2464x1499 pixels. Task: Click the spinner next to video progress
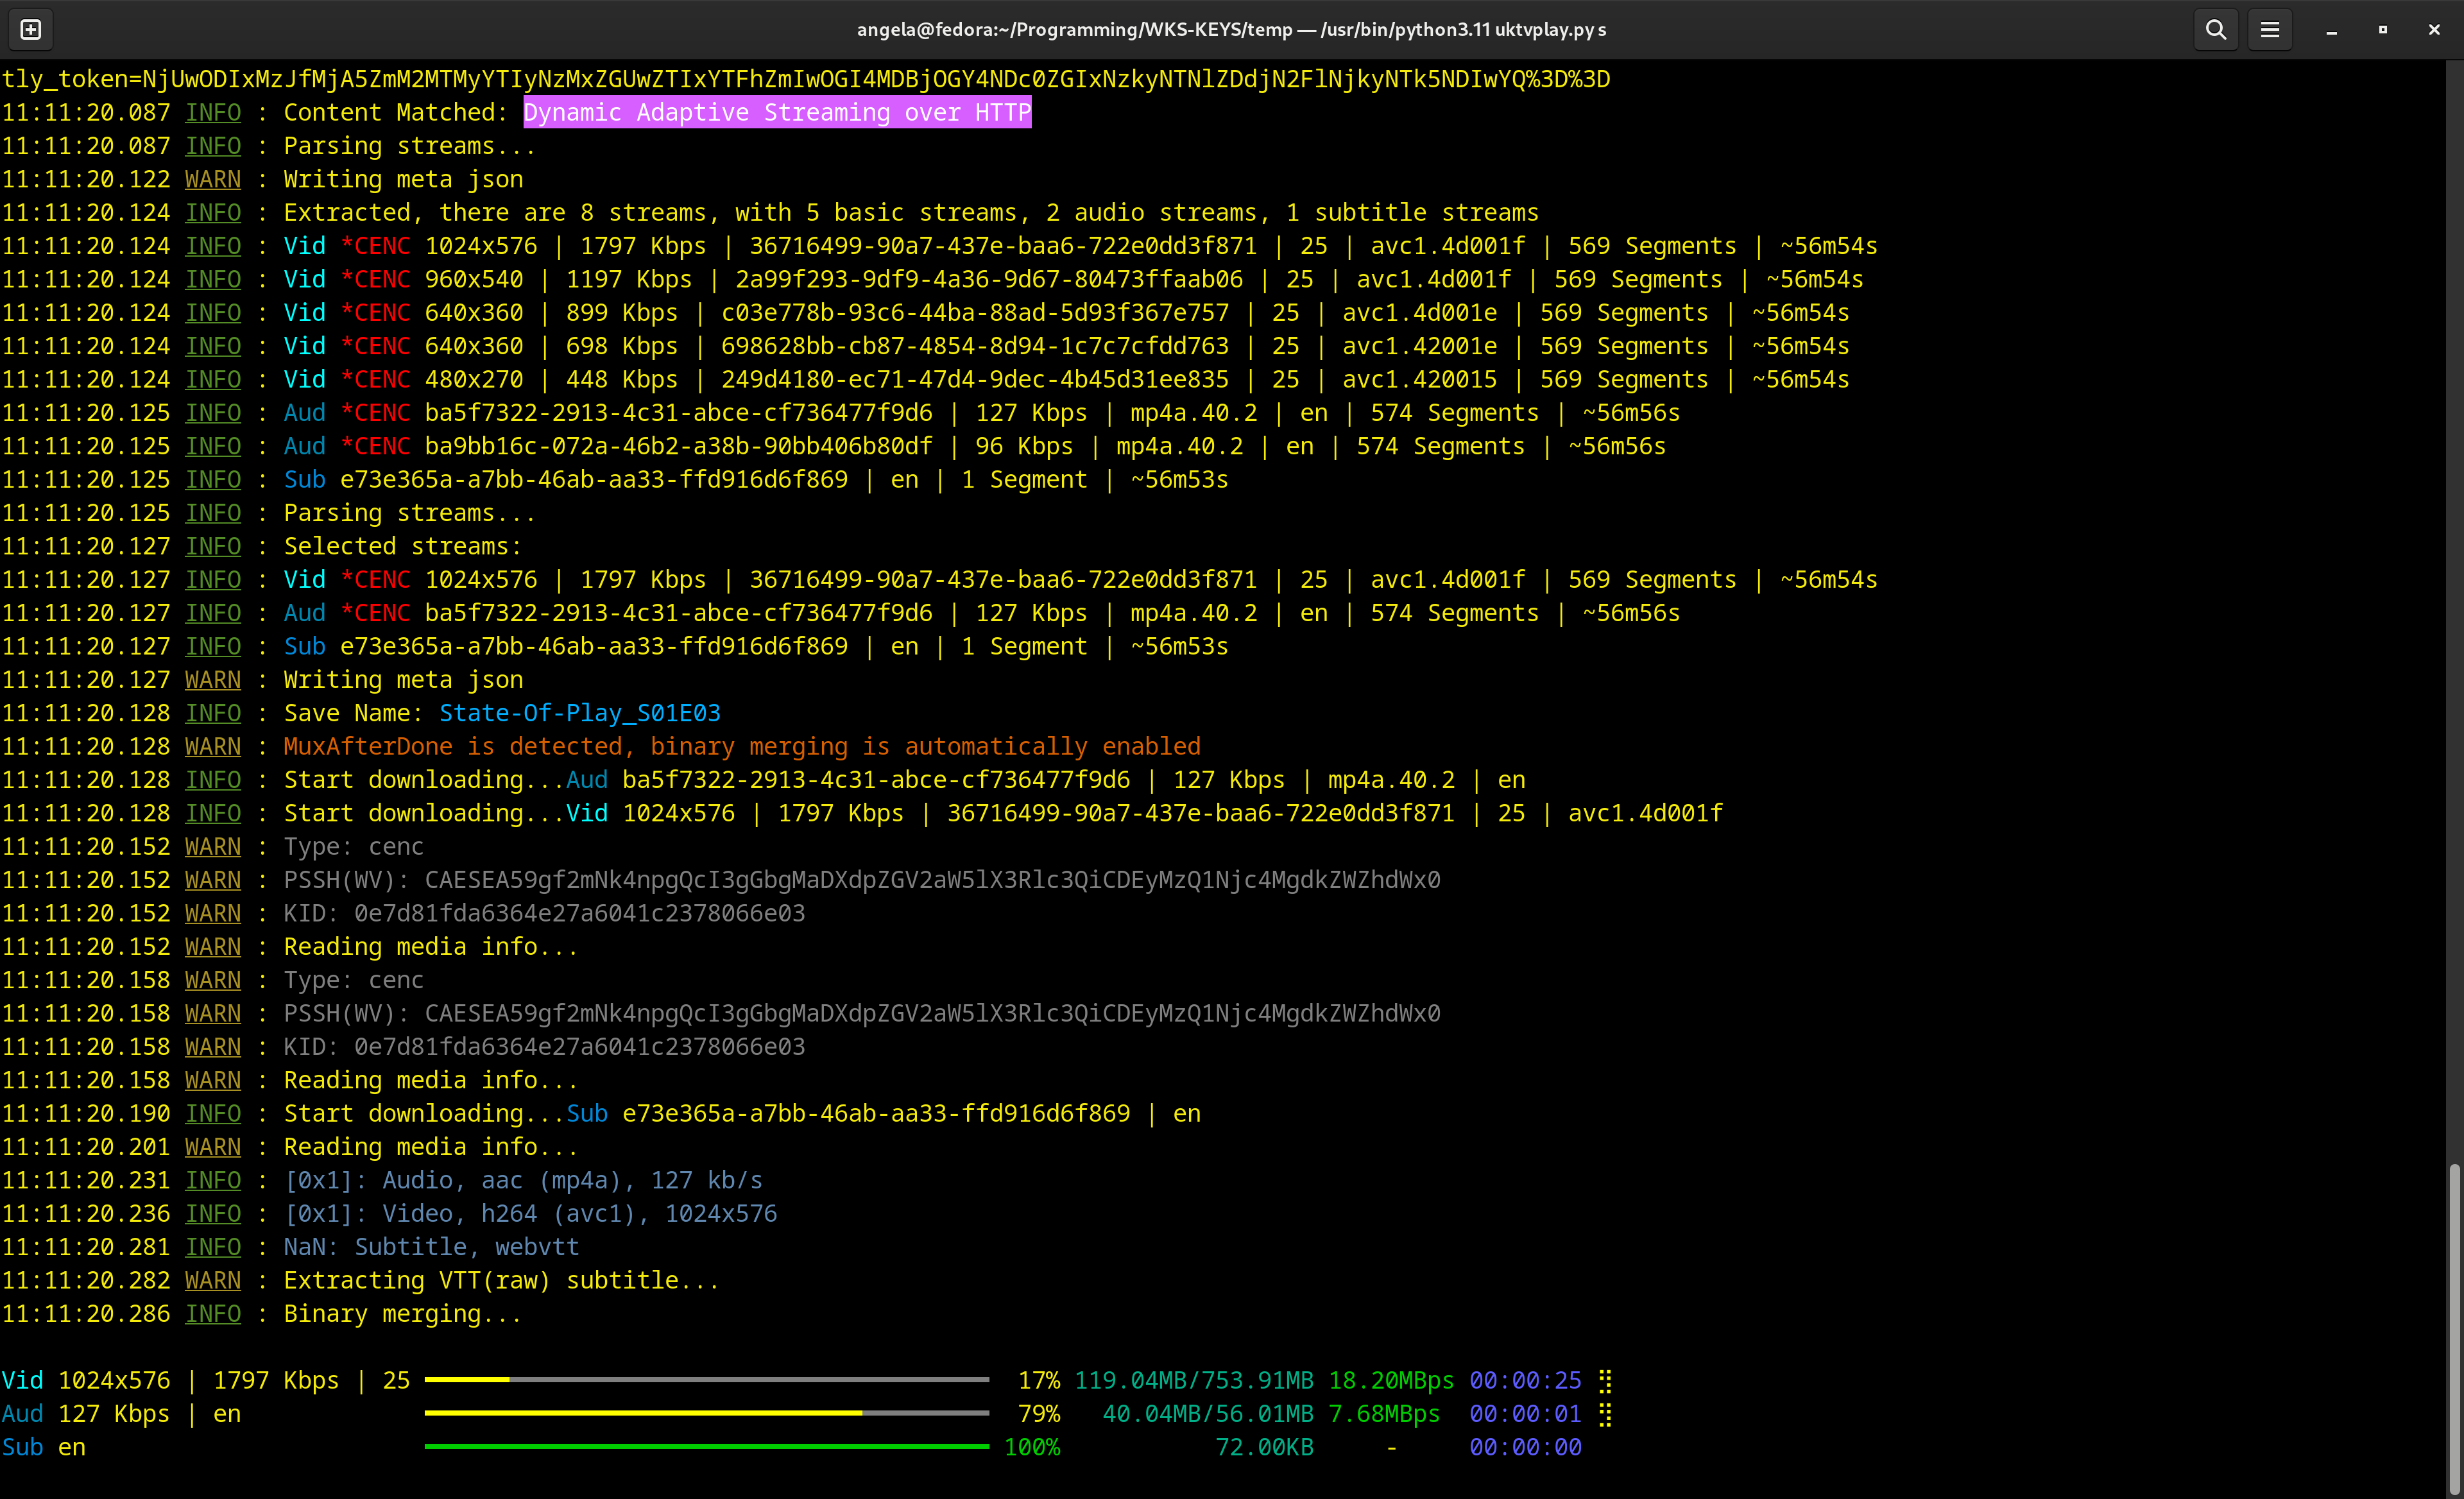pyautogui.click(x=1605, y=1381)
